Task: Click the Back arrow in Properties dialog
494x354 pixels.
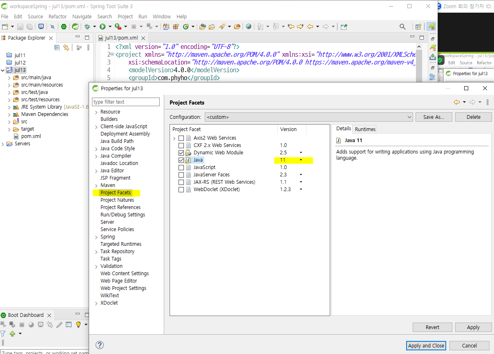Action: point(457,102)
